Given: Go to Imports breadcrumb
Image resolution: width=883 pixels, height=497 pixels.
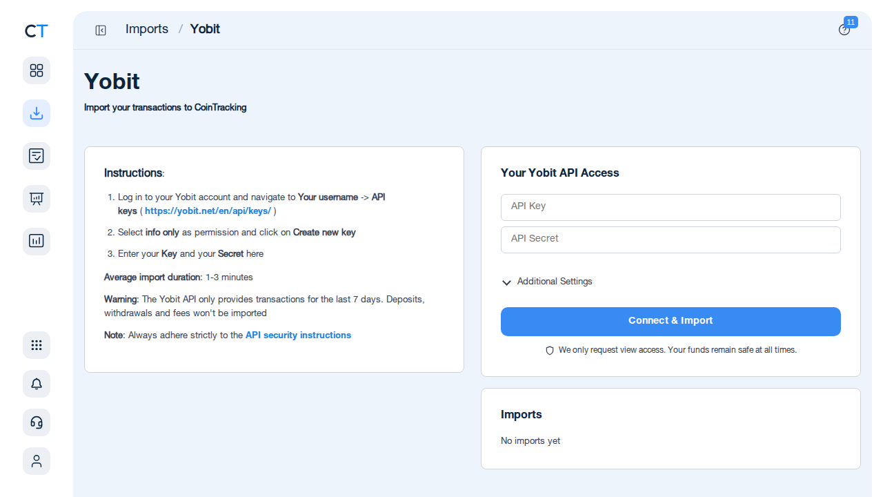Looking at the screenshot, I should point(147,29).
